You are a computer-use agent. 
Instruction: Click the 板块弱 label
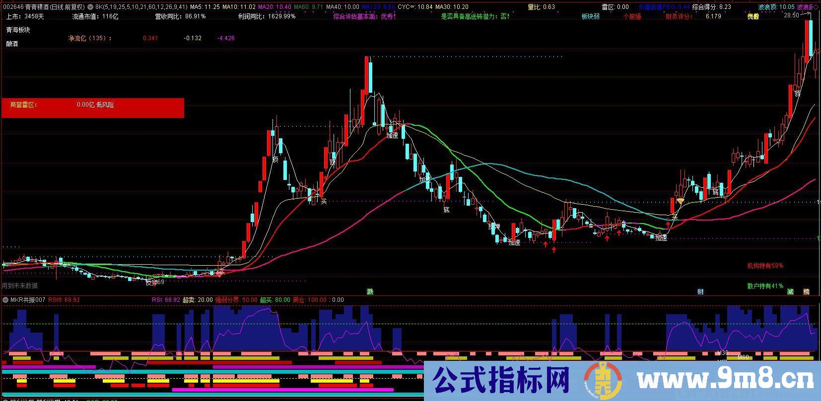(591, 16)
